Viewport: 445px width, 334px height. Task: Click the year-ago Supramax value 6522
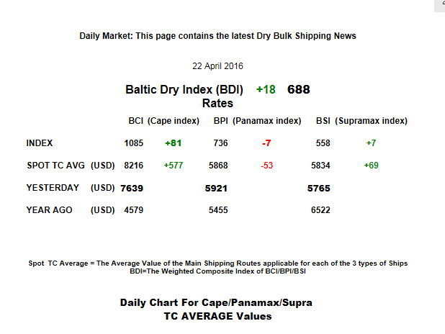pyautogui.click(x=320, y=210)
